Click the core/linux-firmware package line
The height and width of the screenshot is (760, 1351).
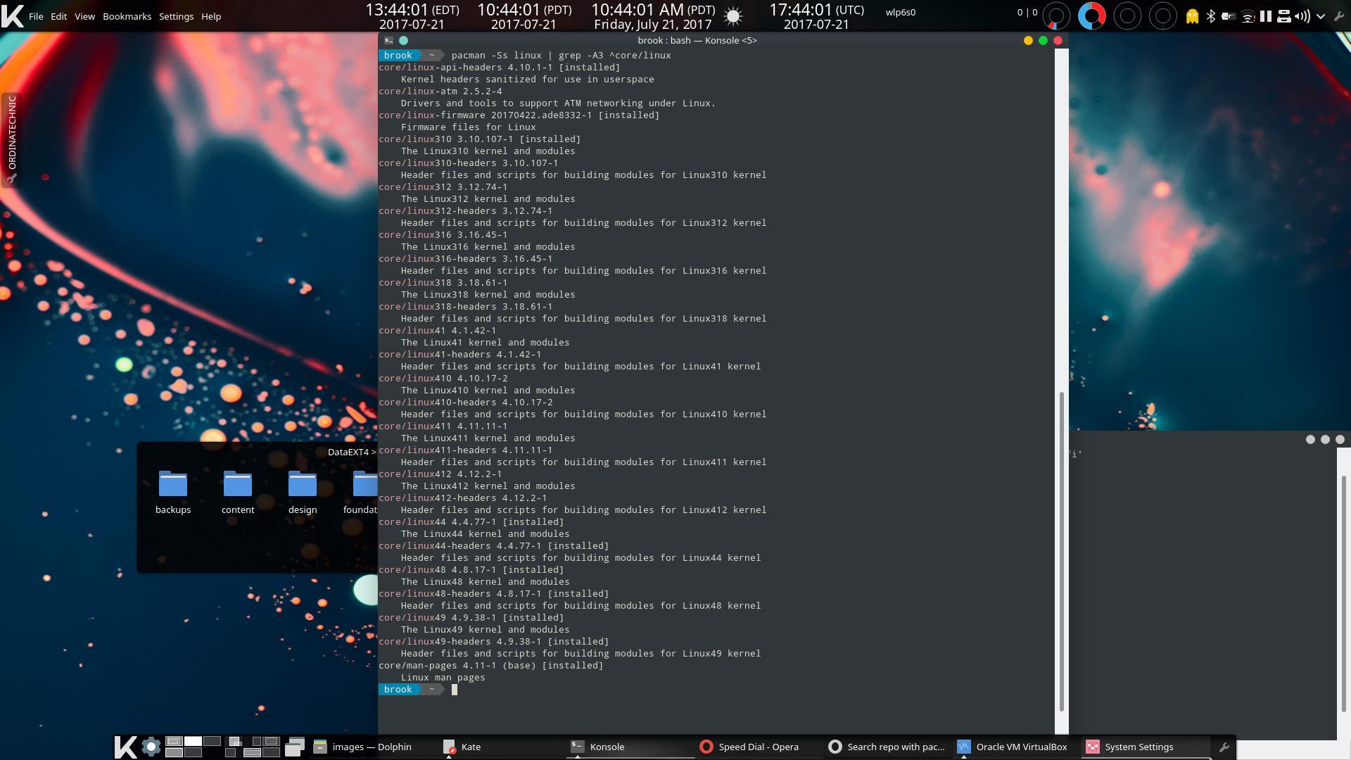click(x=519, y=115)
